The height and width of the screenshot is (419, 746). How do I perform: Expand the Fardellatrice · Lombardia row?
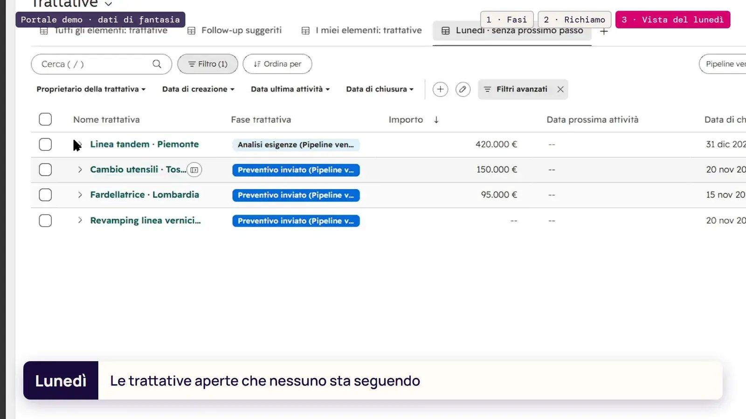[80, 195]
